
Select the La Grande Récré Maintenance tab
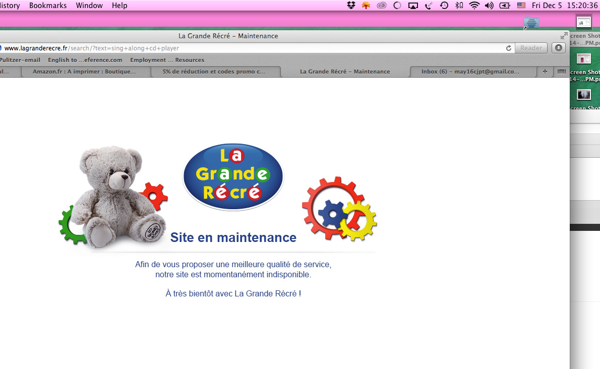345,72
